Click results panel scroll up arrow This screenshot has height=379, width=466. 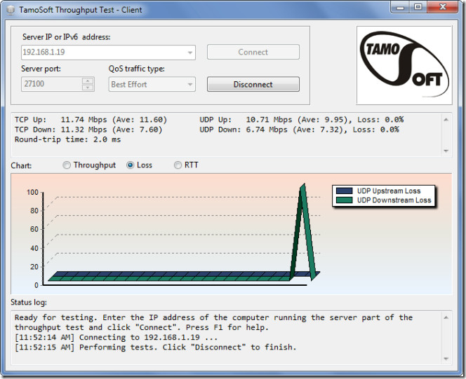coord(446,120)
